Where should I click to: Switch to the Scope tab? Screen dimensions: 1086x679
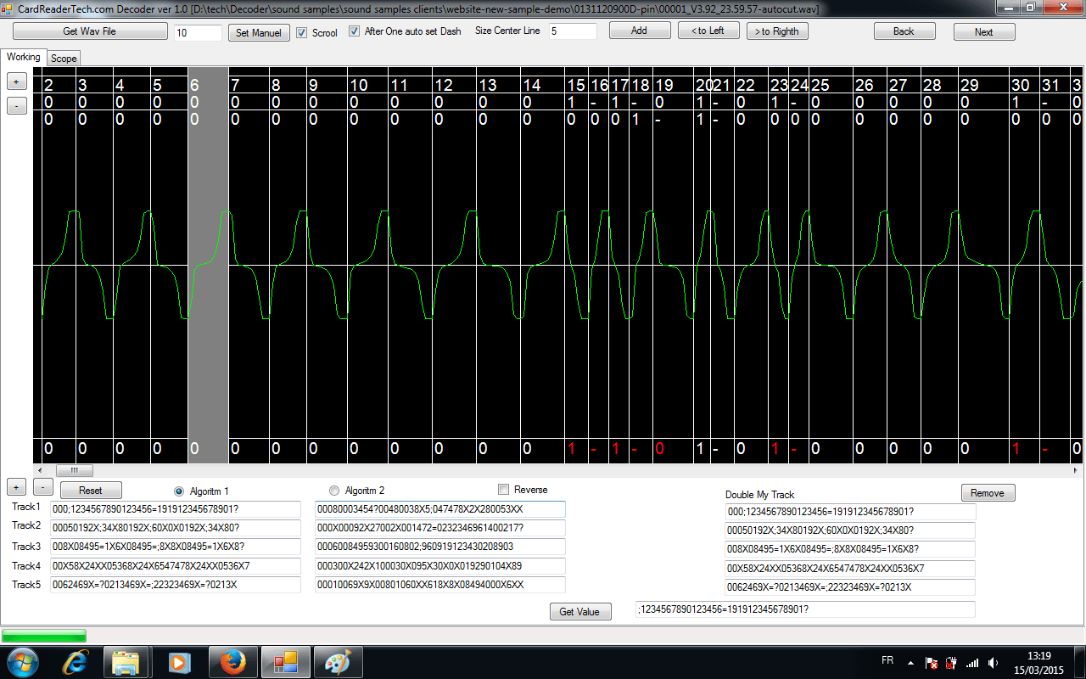63,58
